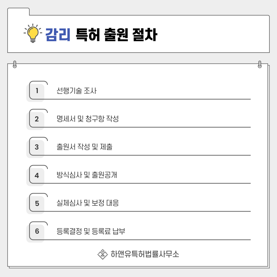Screen dimensions: 277x277
Task: Open the 명세서 및 청구항 작성 step
Action: pyautogui.click(x=88, y=119)
